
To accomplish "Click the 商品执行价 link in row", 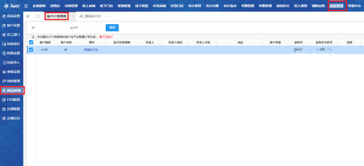I will pyautogui.click(x=91, y=50).
